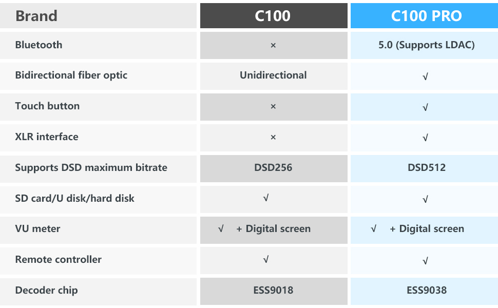
Task: Click the Remote controller check mark under C100
Action: [x=265, y=259]
